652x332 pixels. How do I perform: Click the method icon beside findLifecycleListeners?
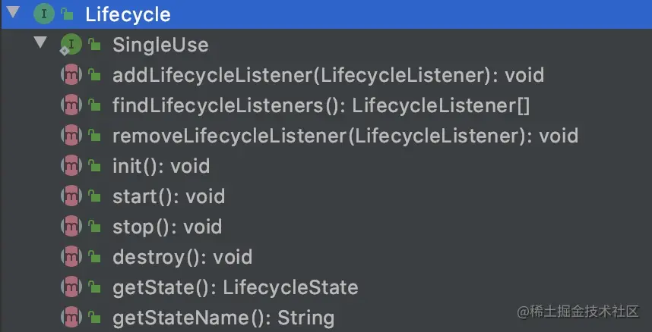[71, 105]
